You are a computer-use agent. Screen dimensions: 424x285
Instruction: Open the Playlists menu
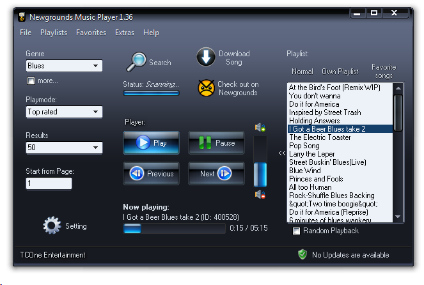(x=54, y=33)
